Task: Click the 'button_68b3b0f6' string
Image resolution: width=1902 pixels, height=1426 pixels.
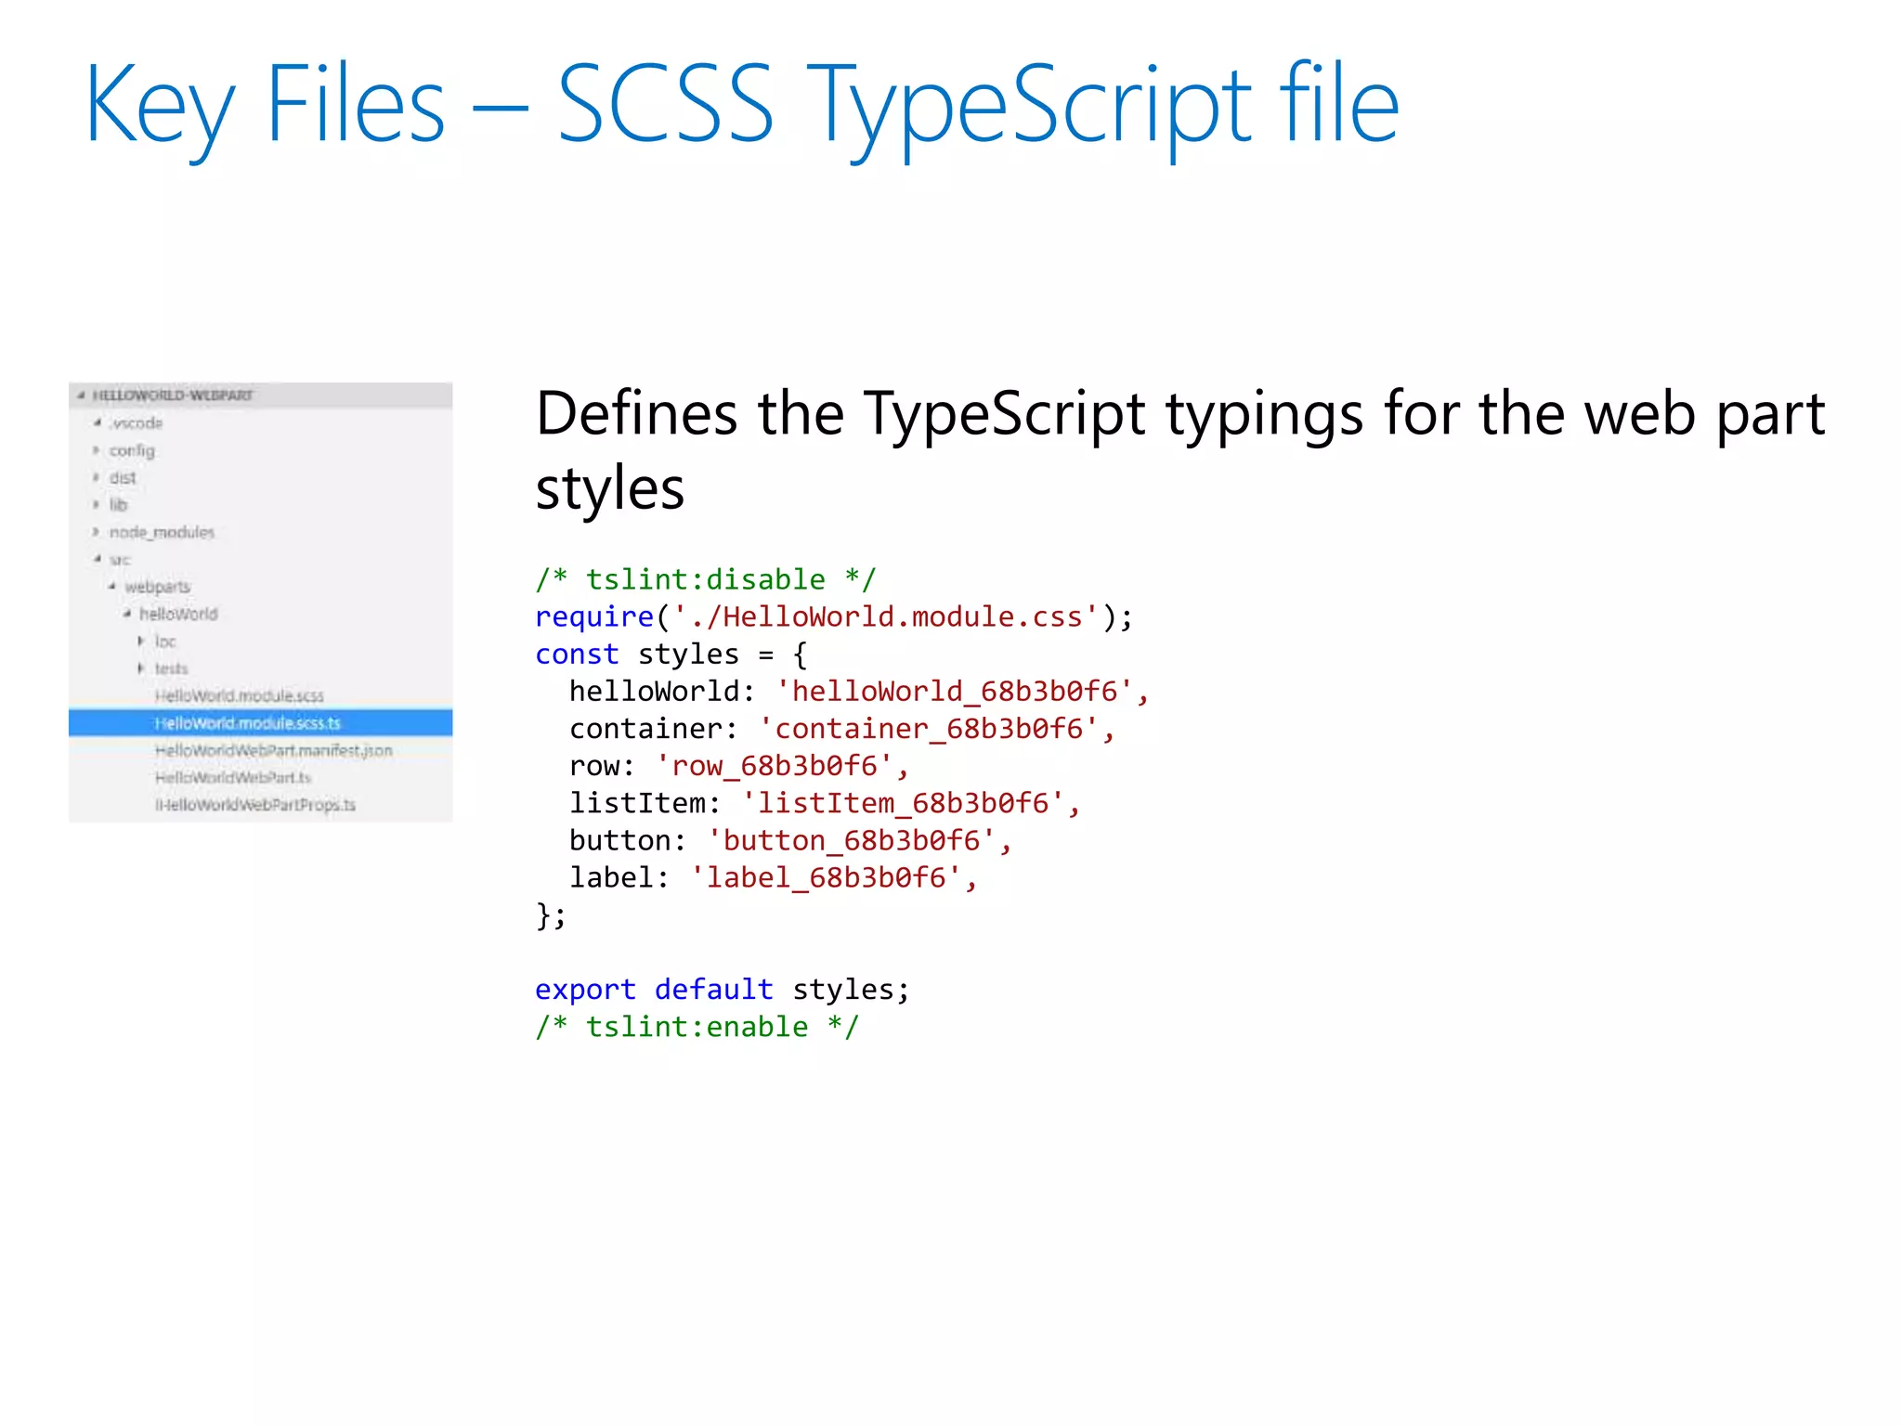Action: click(x=852, y=840)
